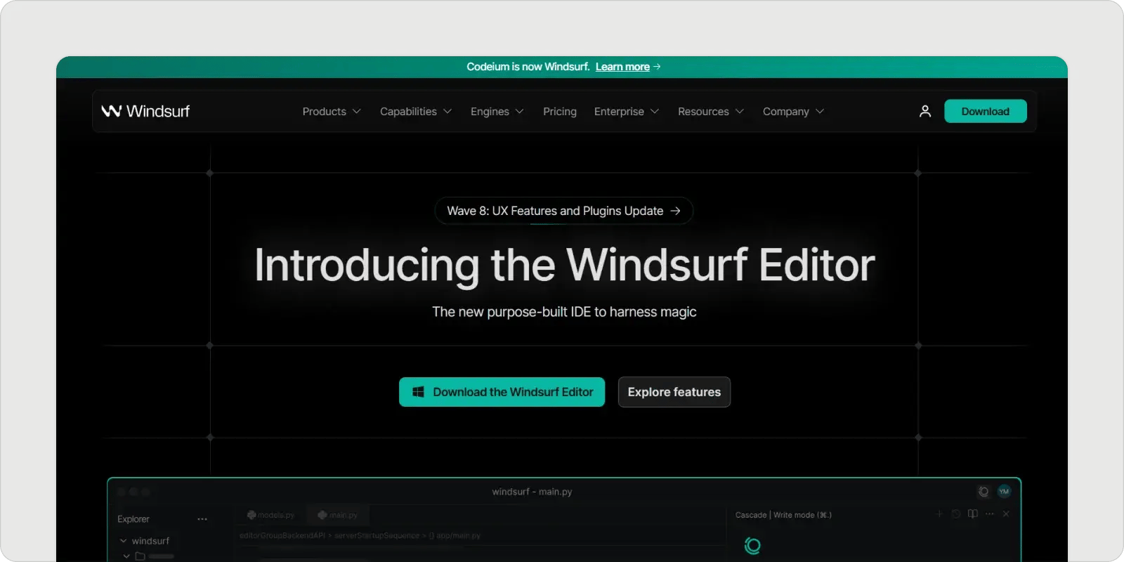Click the windsurf - main.py window title
The image size is (1124, 562).
coord(532,492)
